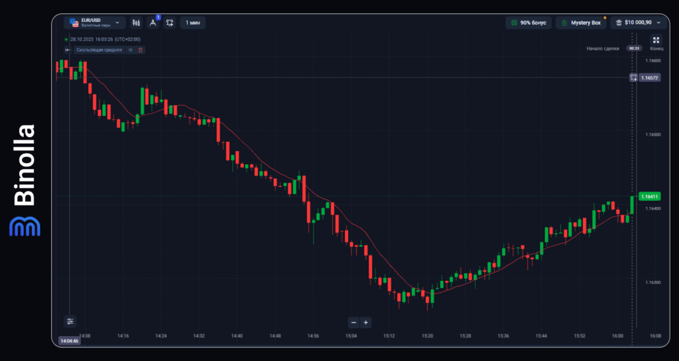Collapse the indicator list arrow icon
The width and height of the screenshot is (679, 361).
68,50
